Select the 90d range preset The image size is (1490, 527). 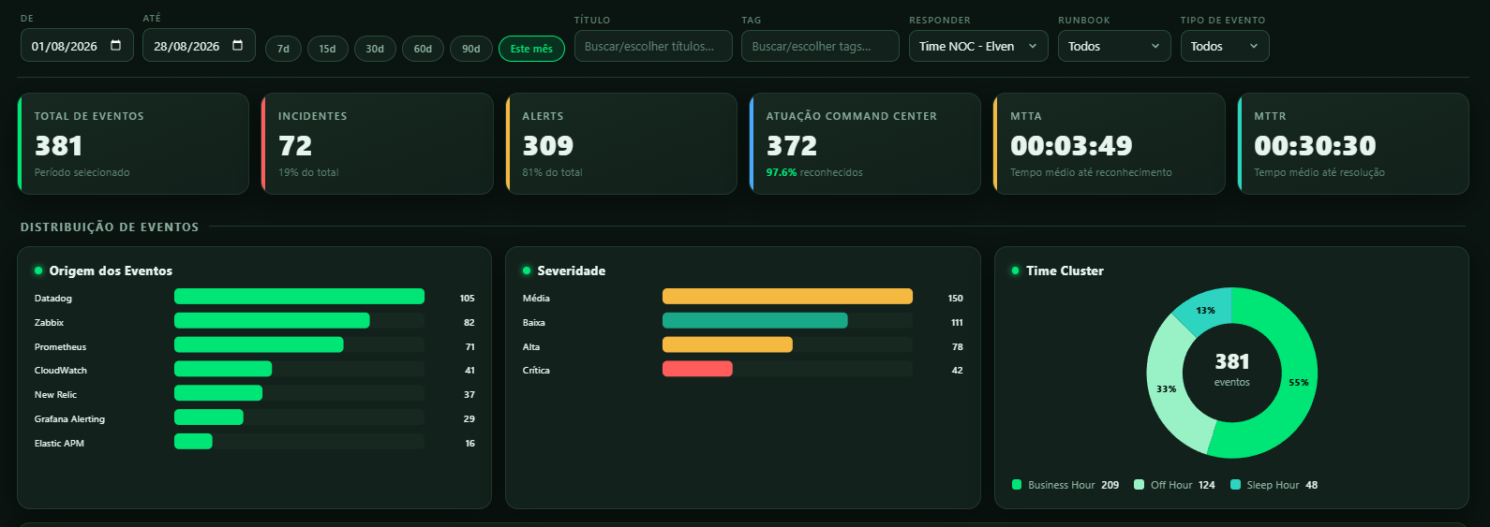471,49
